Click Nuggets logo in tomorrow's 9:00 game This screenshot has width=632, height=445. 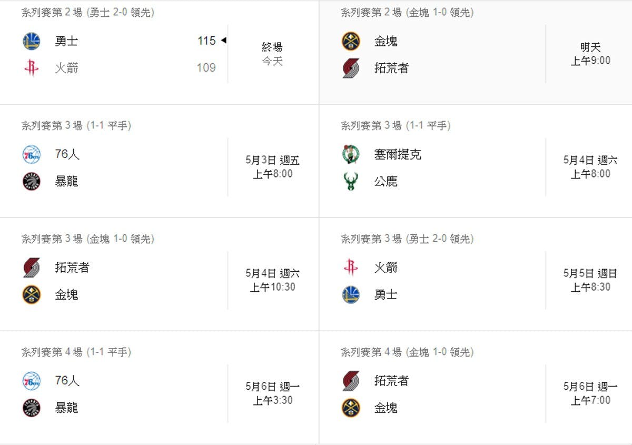pos(351,41)
